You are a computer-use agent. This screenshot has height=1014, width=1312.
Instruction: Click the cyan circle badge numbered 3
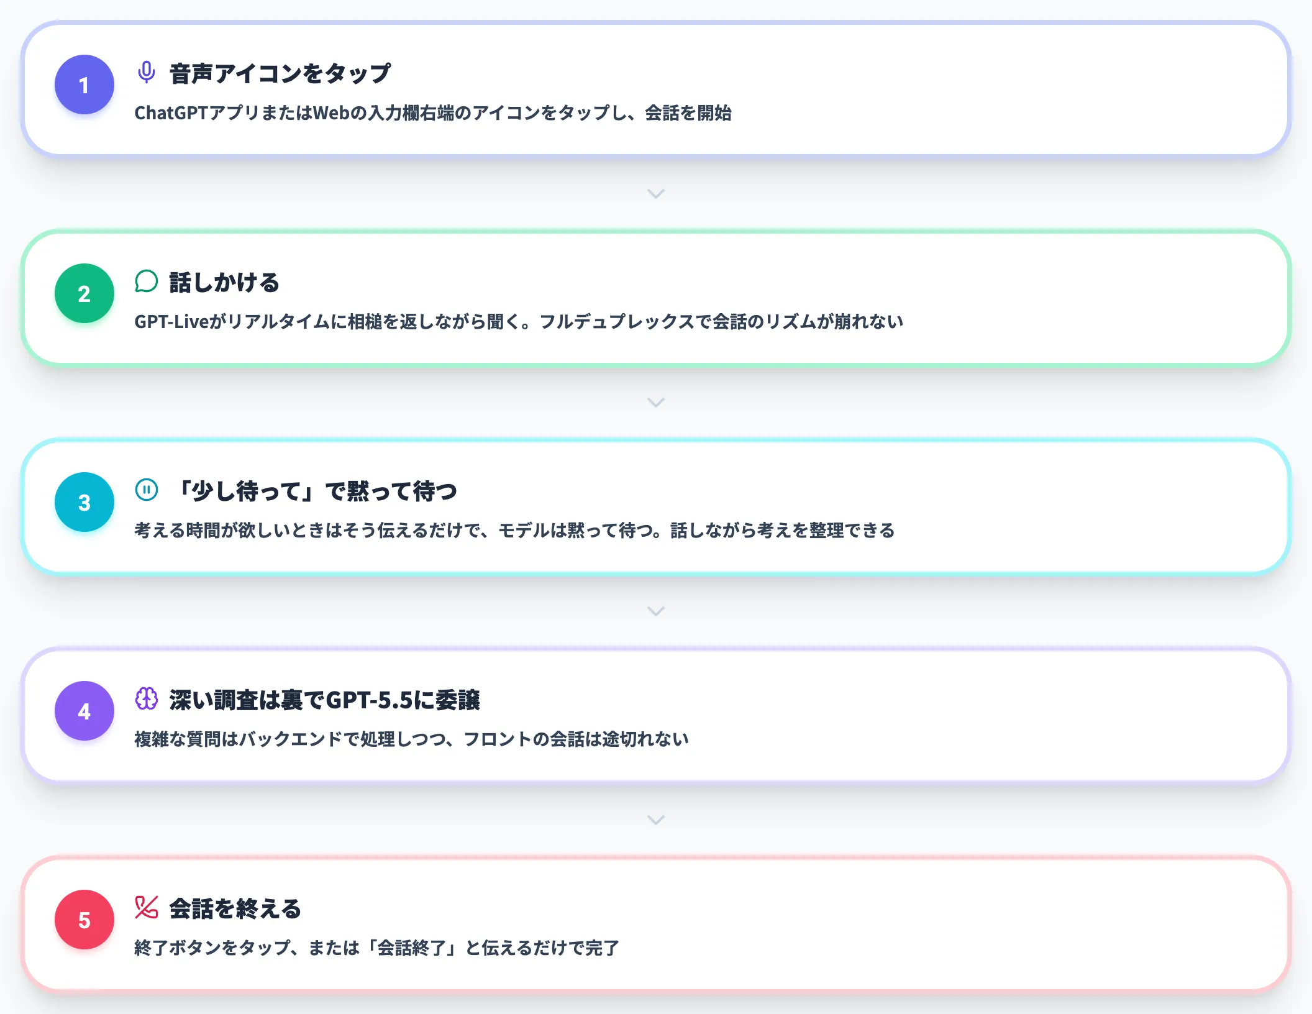(x=84, y=502)
